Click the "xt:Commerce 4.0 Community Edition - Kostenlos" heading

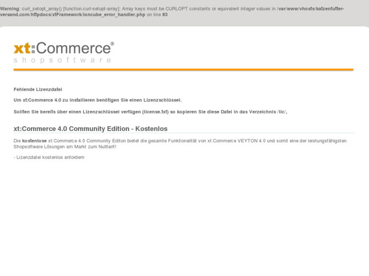coord(90,129)
